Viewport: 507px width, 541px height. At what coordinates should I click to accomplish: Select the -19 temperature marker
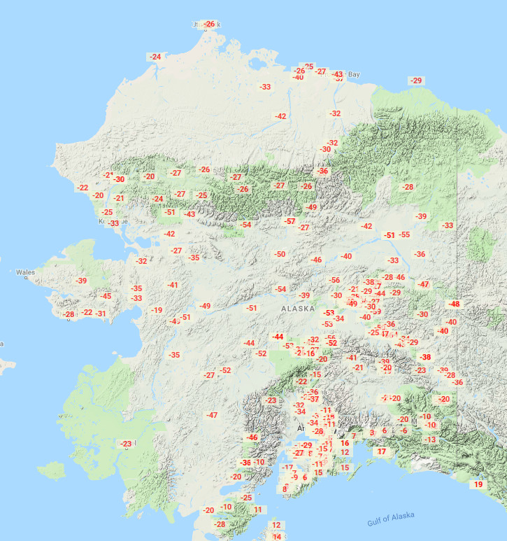click(157, 310)
